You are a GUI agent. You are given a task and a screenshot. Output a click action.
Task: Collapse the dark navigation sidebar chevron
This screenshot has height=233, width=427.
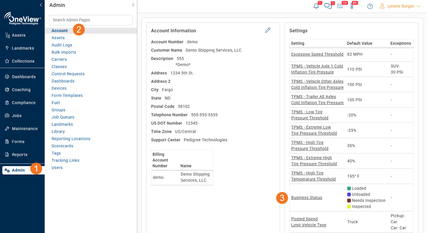point(41,5)
